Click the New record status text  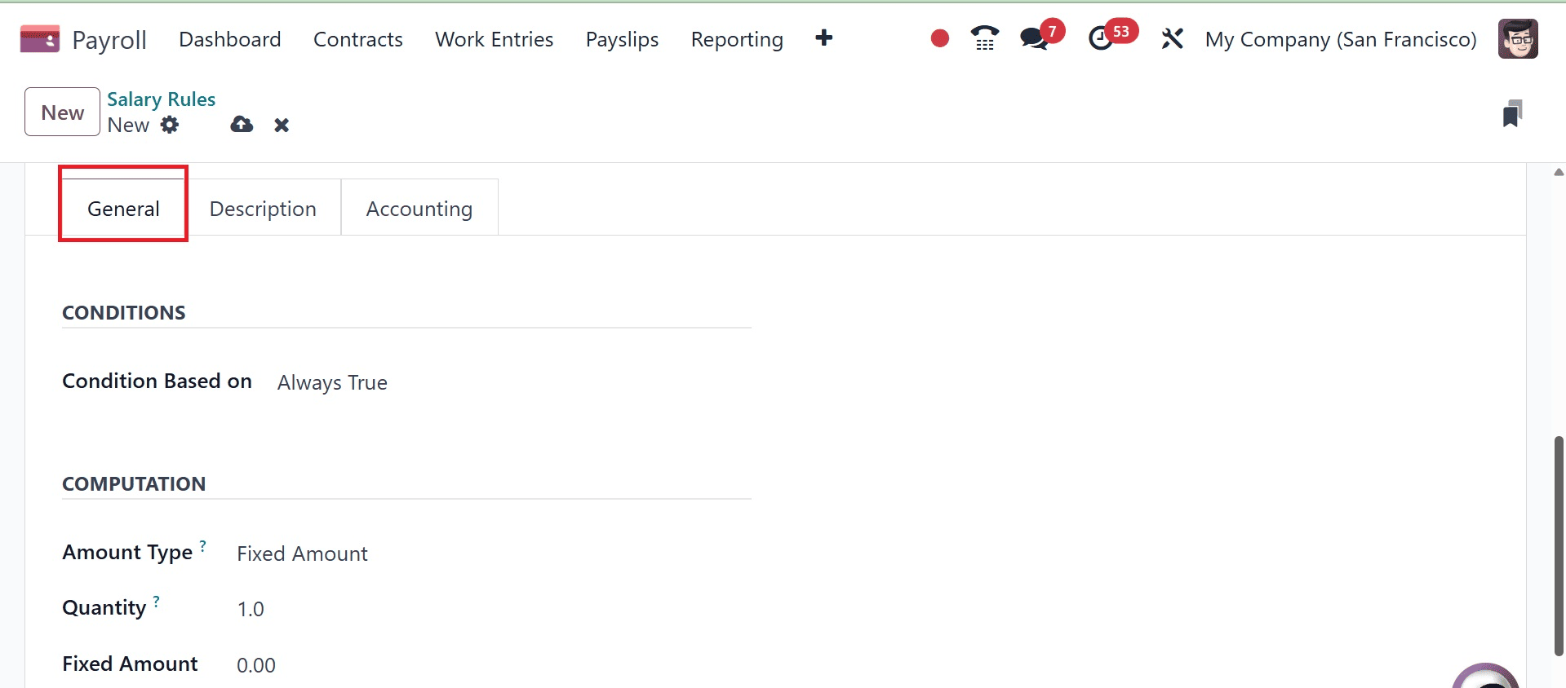tap(128, 125)
